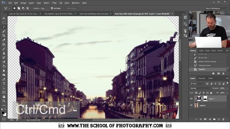
Task: Add layer style with fx icon
Action: pyautogui.click(x=201, y=119)
